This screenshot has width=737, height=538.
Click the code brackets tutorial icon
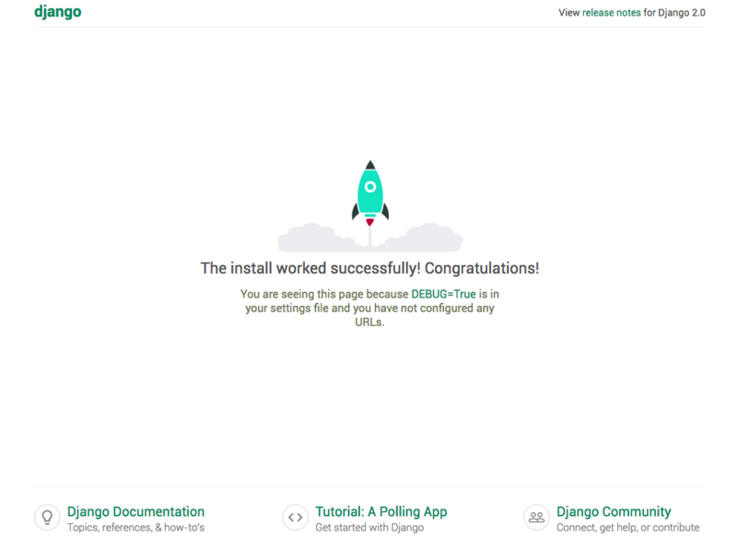[x=295, y=518]
